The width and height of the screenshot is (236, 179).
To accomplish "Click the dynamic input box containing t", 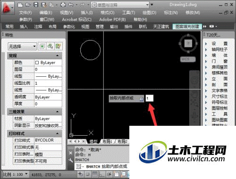I will point(150,98).
